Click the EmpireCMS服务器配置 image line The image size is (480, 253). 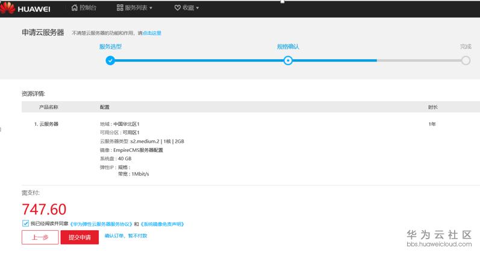click(x=131, y=150)
